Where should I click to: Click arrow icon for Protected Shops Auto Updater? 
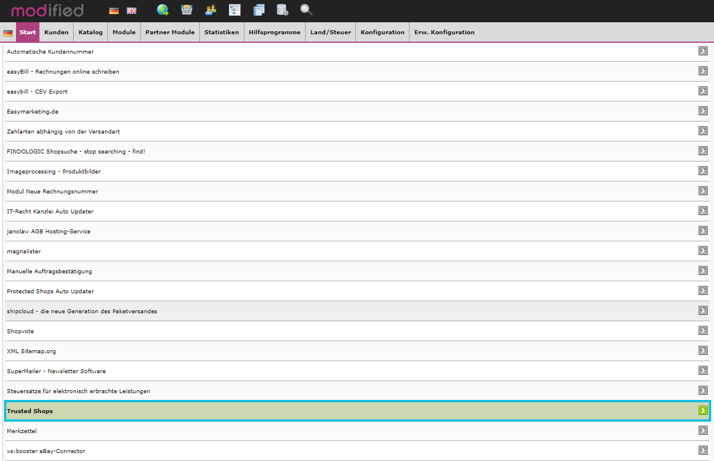coord(703,290)
